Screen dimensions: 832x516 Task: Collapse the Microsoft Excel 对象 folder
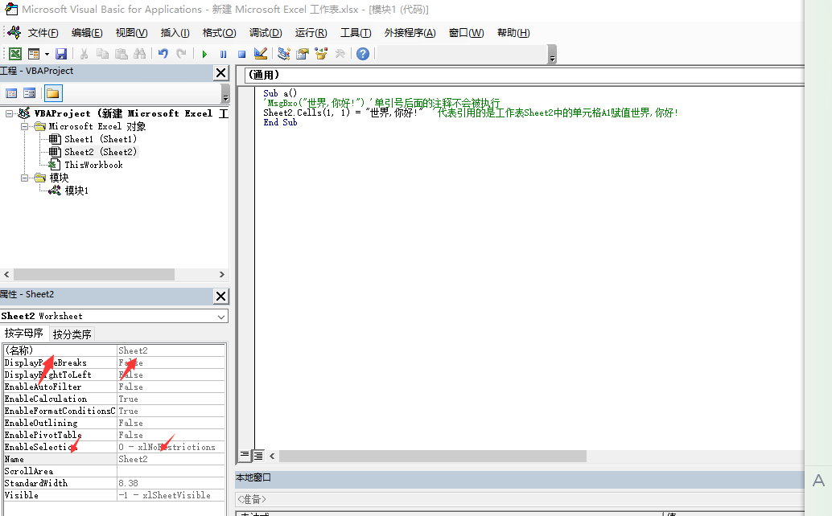[24, 127]
